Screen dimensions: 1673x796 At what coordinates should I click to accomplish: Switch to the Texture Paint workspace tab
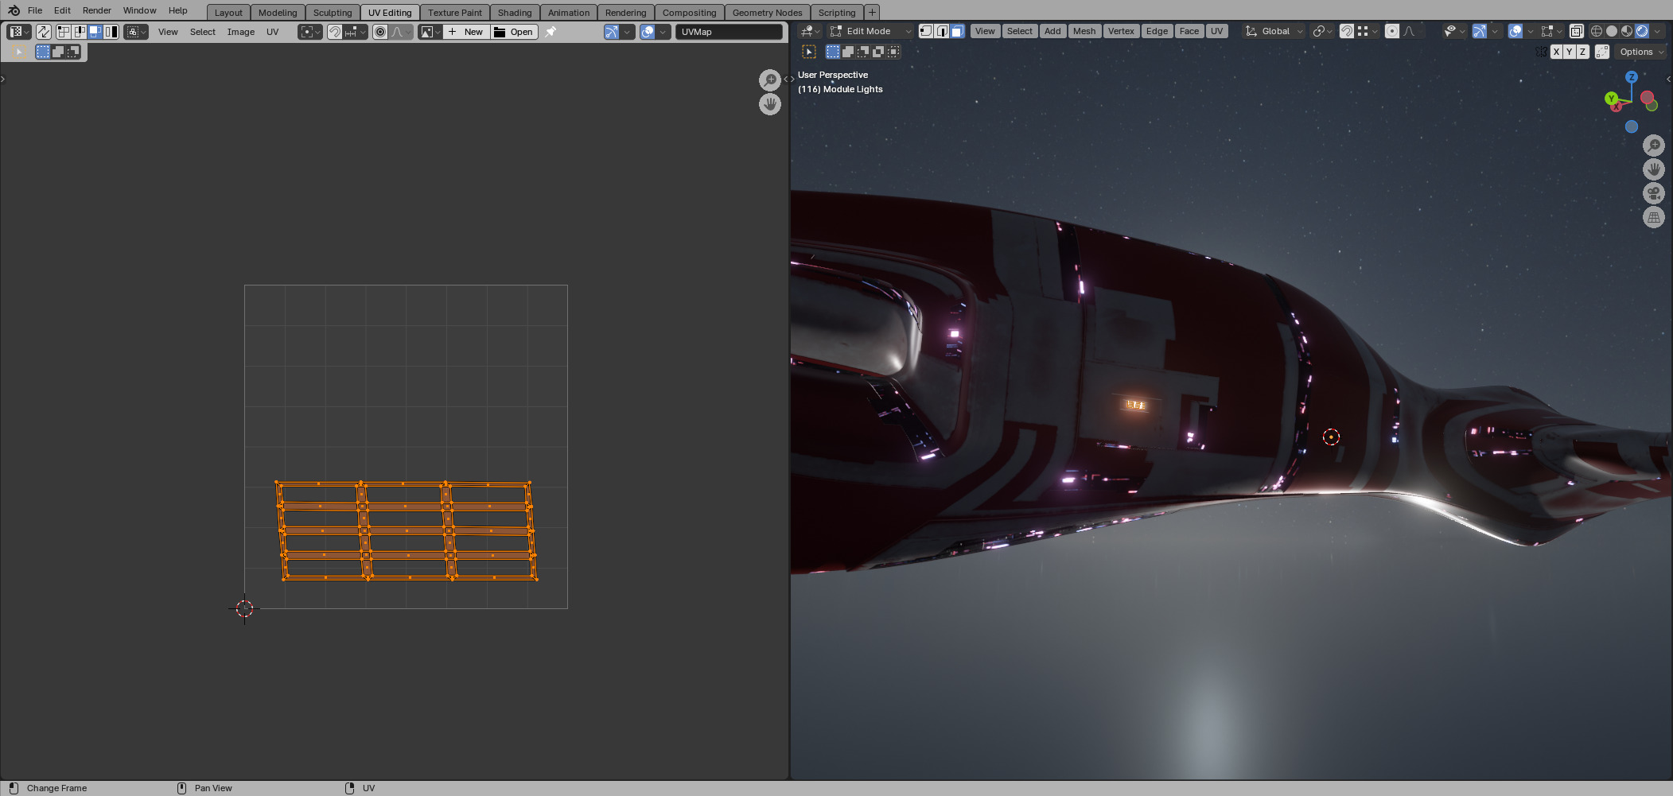[x=455, y=13]
